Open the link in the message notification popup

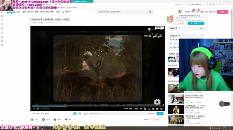[x=196, y=16]
